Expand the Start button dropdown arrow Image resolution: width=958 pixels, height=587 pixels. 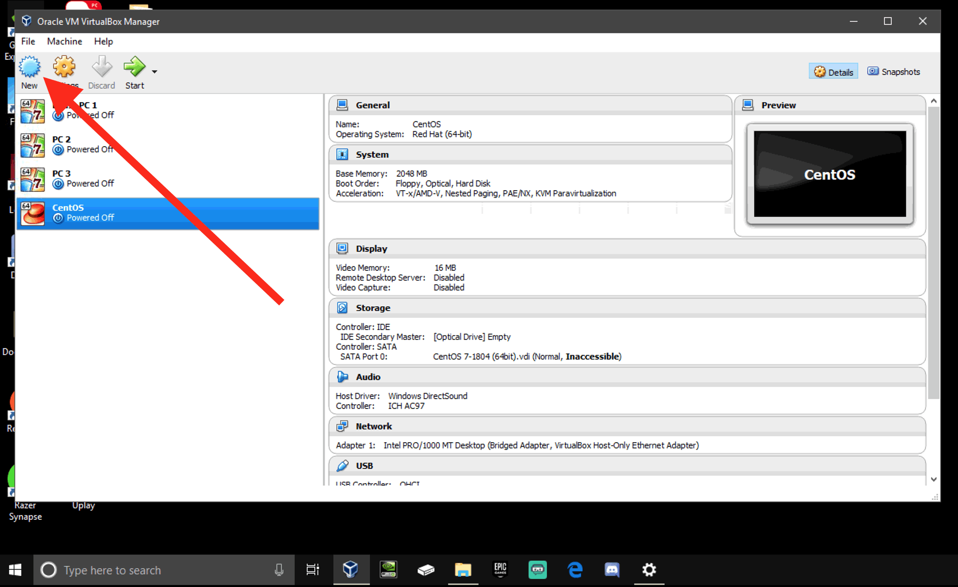(x=154, y=72)
